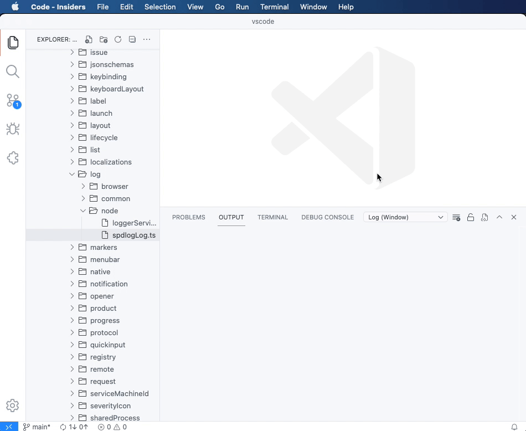Open the Go menu

coord(220,7)
